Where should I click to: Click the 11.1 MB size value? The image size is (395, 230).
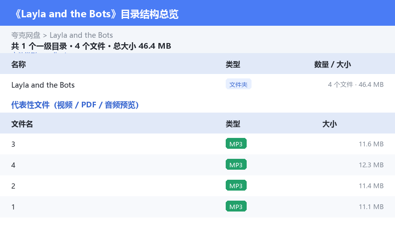(371, 207)
